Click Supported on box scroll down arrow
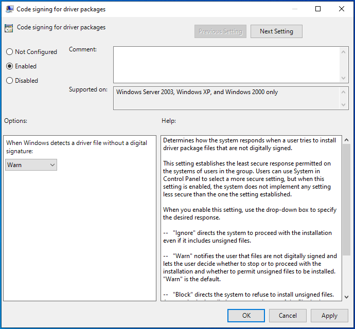Screen dimensions: 355x329 click(344, 104)
